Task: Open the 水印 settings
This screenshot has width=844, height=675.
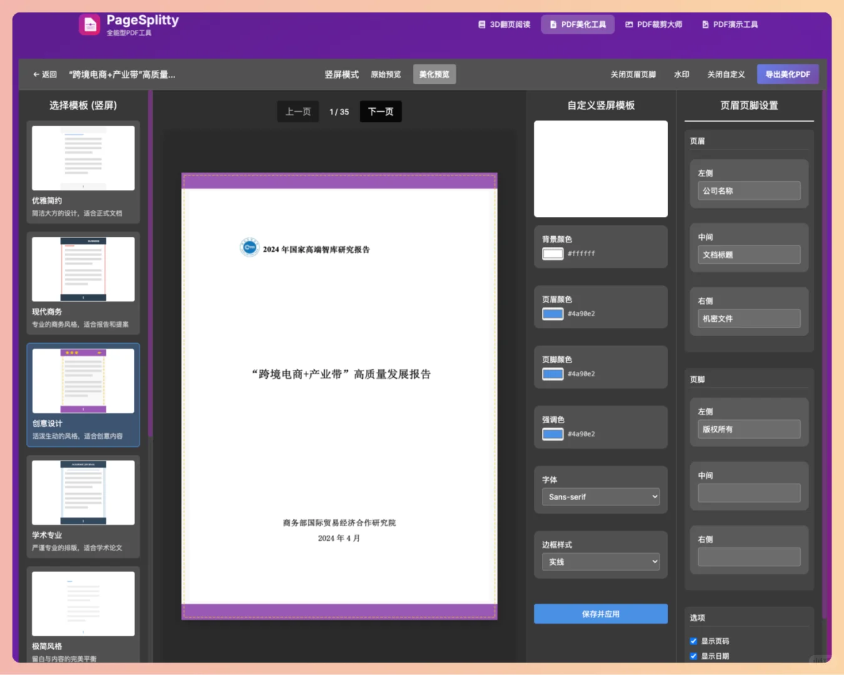Action: 681,74
